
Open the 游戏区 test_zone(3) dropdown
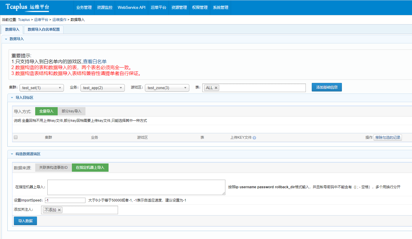coord(167,88)
